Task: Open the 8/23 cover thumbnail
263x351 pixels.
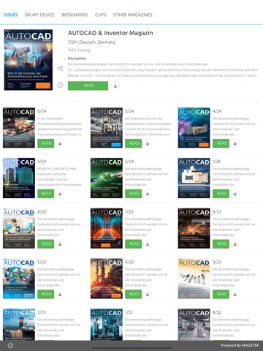Action: tap(19, 228)
